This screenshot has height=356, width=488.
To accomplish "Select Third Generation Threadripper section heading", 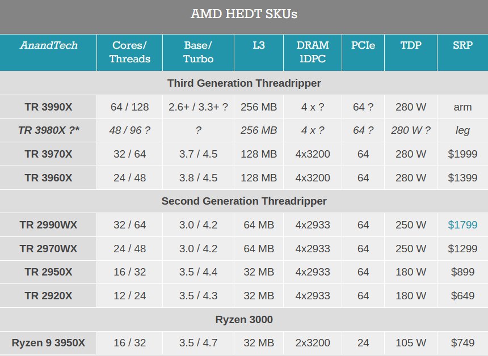I will click(x=244, y=83).
